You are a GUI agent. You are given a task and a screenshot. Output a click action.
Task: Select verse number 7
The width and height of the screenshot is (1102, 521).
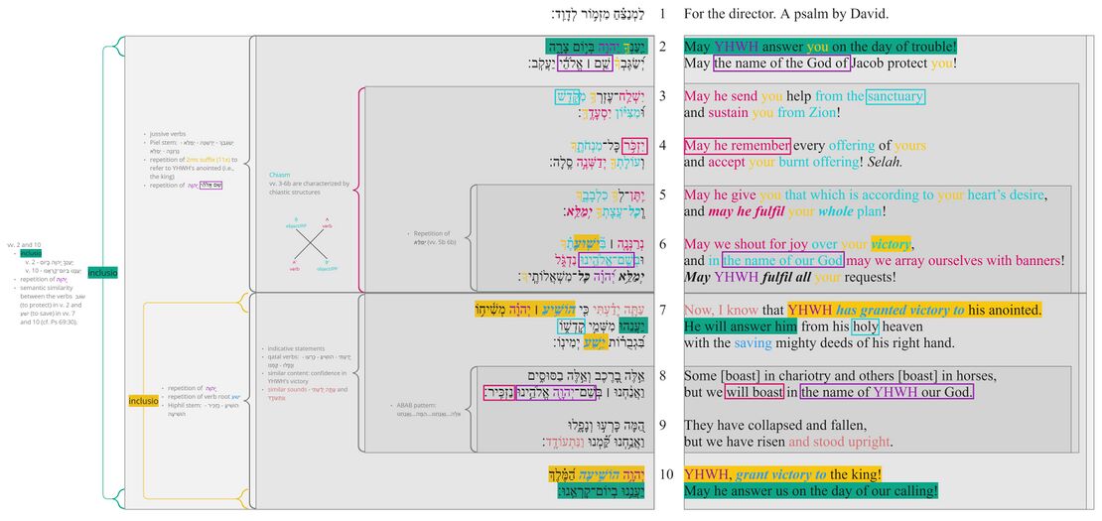tap(662, 310)
